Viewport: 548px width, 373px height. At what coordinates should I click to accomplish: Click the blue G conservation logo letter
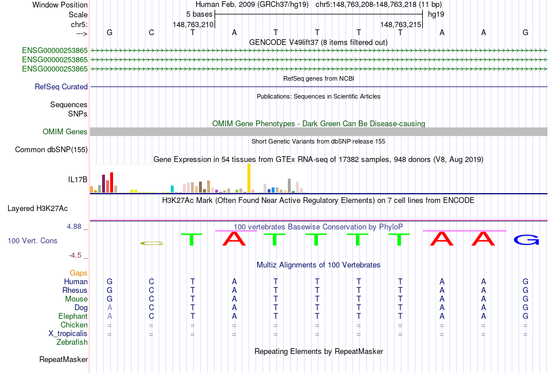(526, 240)
